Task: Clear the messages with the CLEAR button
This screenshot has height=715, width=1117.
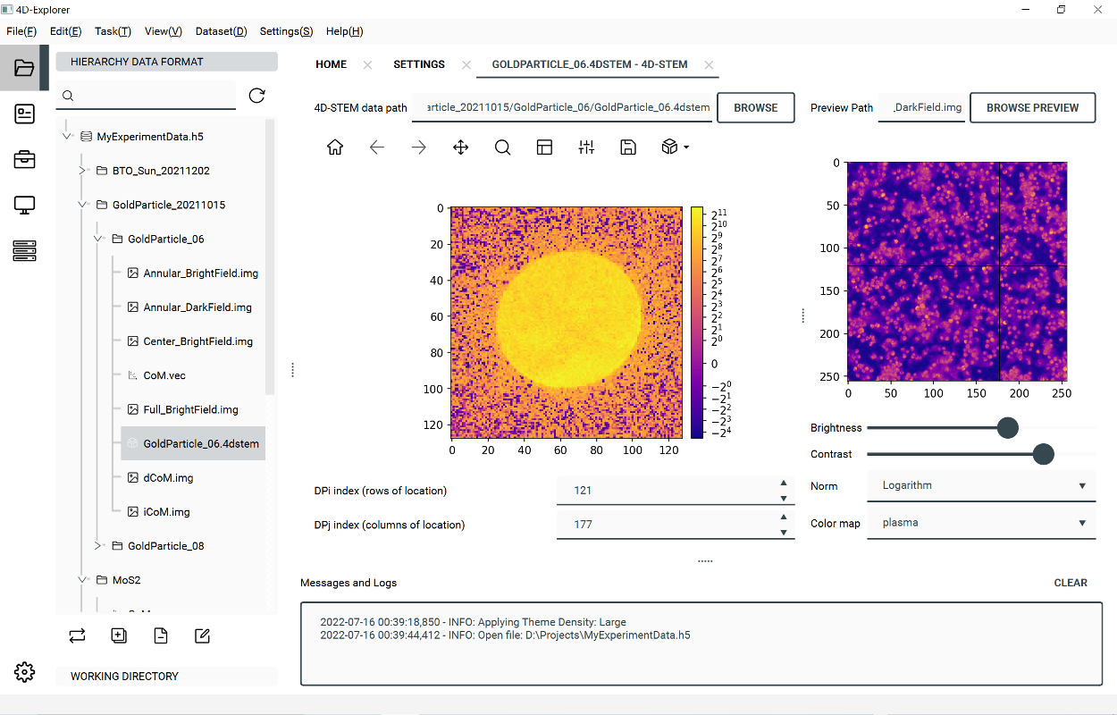Action: pyautogui.click(x=1071, y=583)
